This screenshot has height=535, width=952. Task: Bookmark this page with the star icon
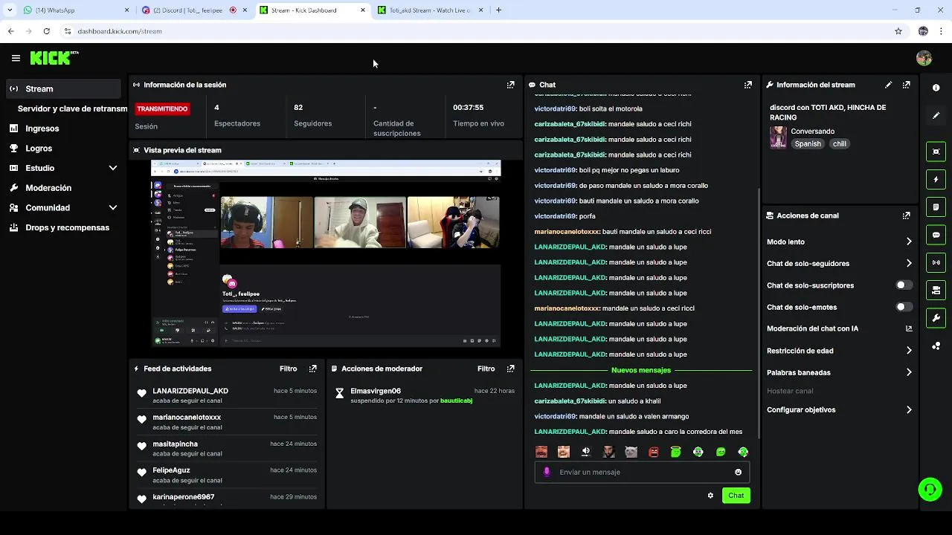coord(898,31)
